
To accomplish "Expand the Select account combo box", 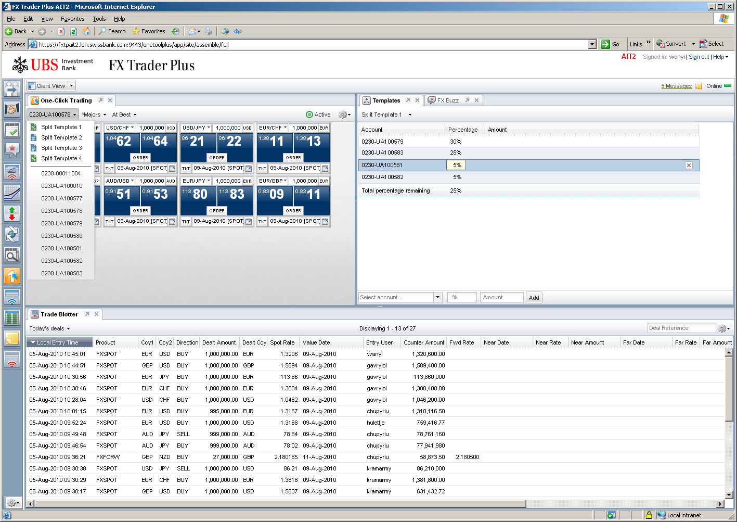I will pyautogui.click(x=437, y=297).
